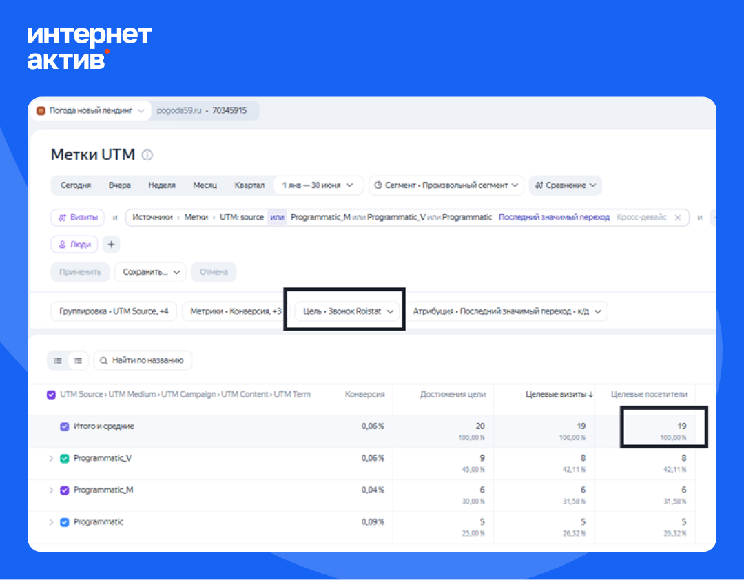Select the Месяц period tab
Viewport: 744px width, 580px height.
click(205, 185)
